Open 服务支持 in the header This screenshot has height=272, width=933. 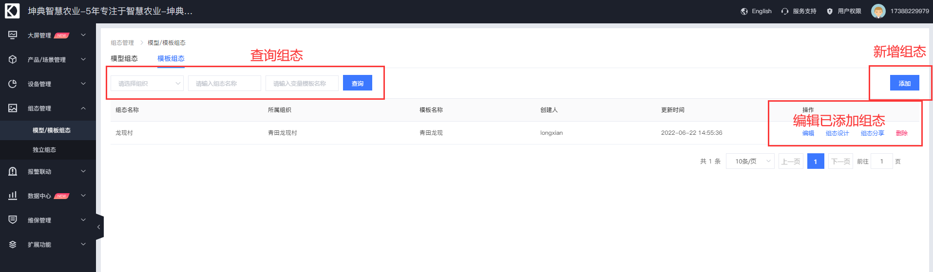804,11
